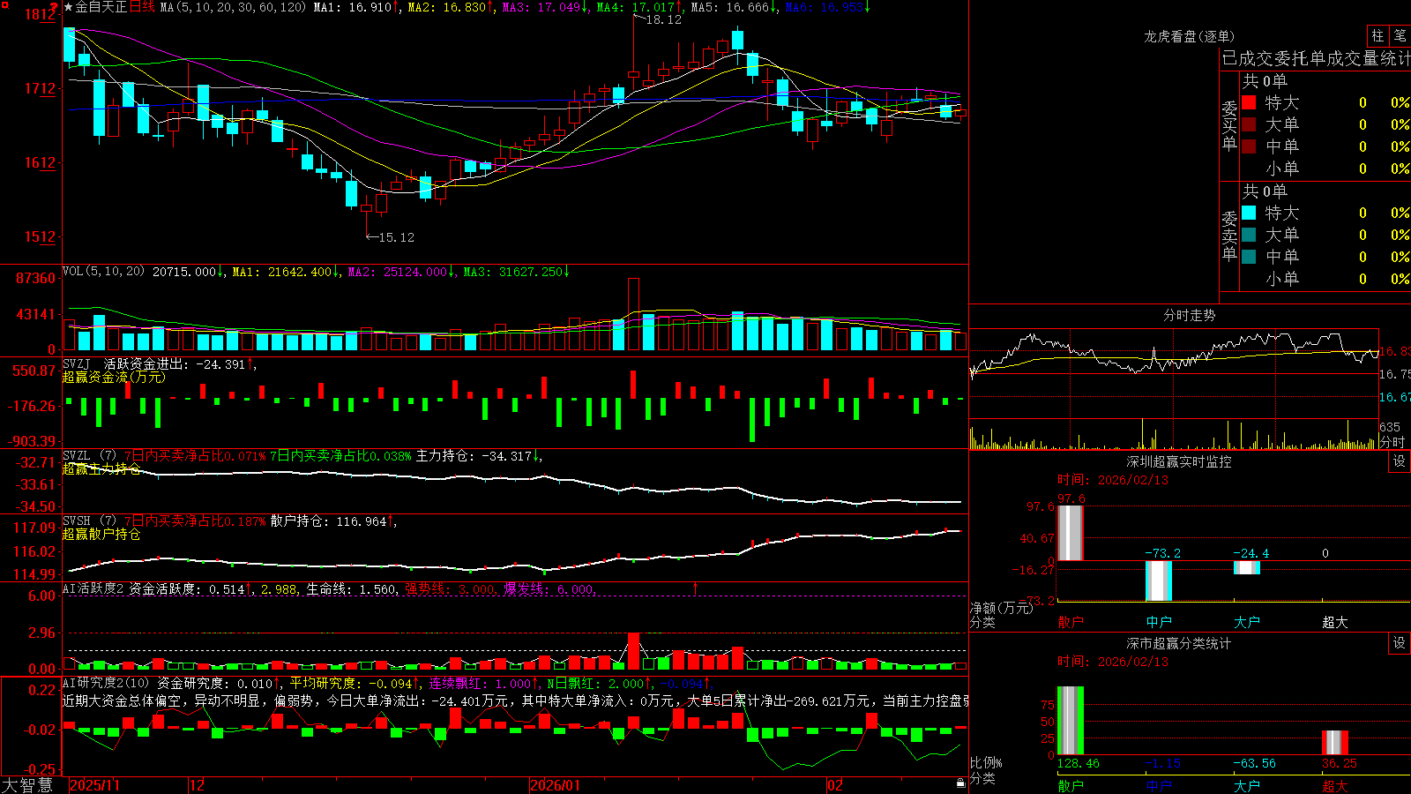The width and height of the screenshot is (1411, 794).
Task: Click the 强势线: 3.000 label
Action: 450,588
